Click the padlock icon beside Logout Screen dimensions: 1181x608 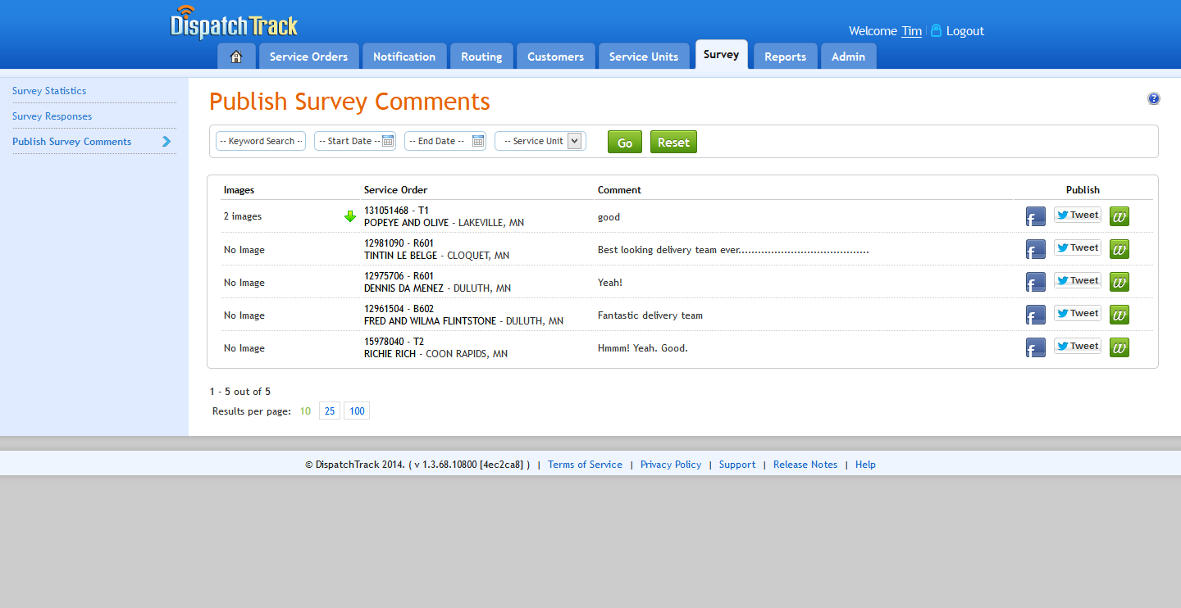click(935, 30)
